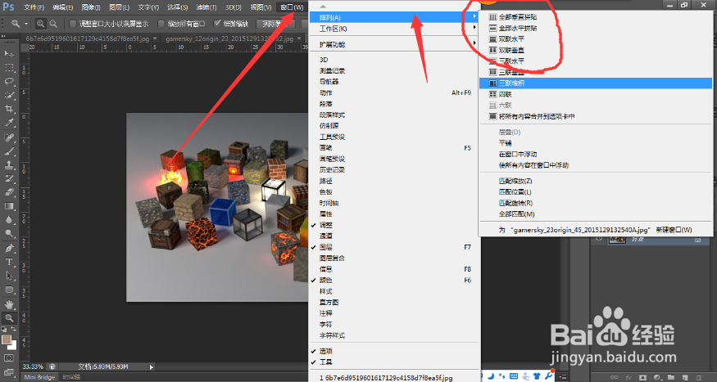The width and height of the screenshot is (717, 382).
Task: Select 全部匹配(M) entry
Action: (x=595, y=214)
